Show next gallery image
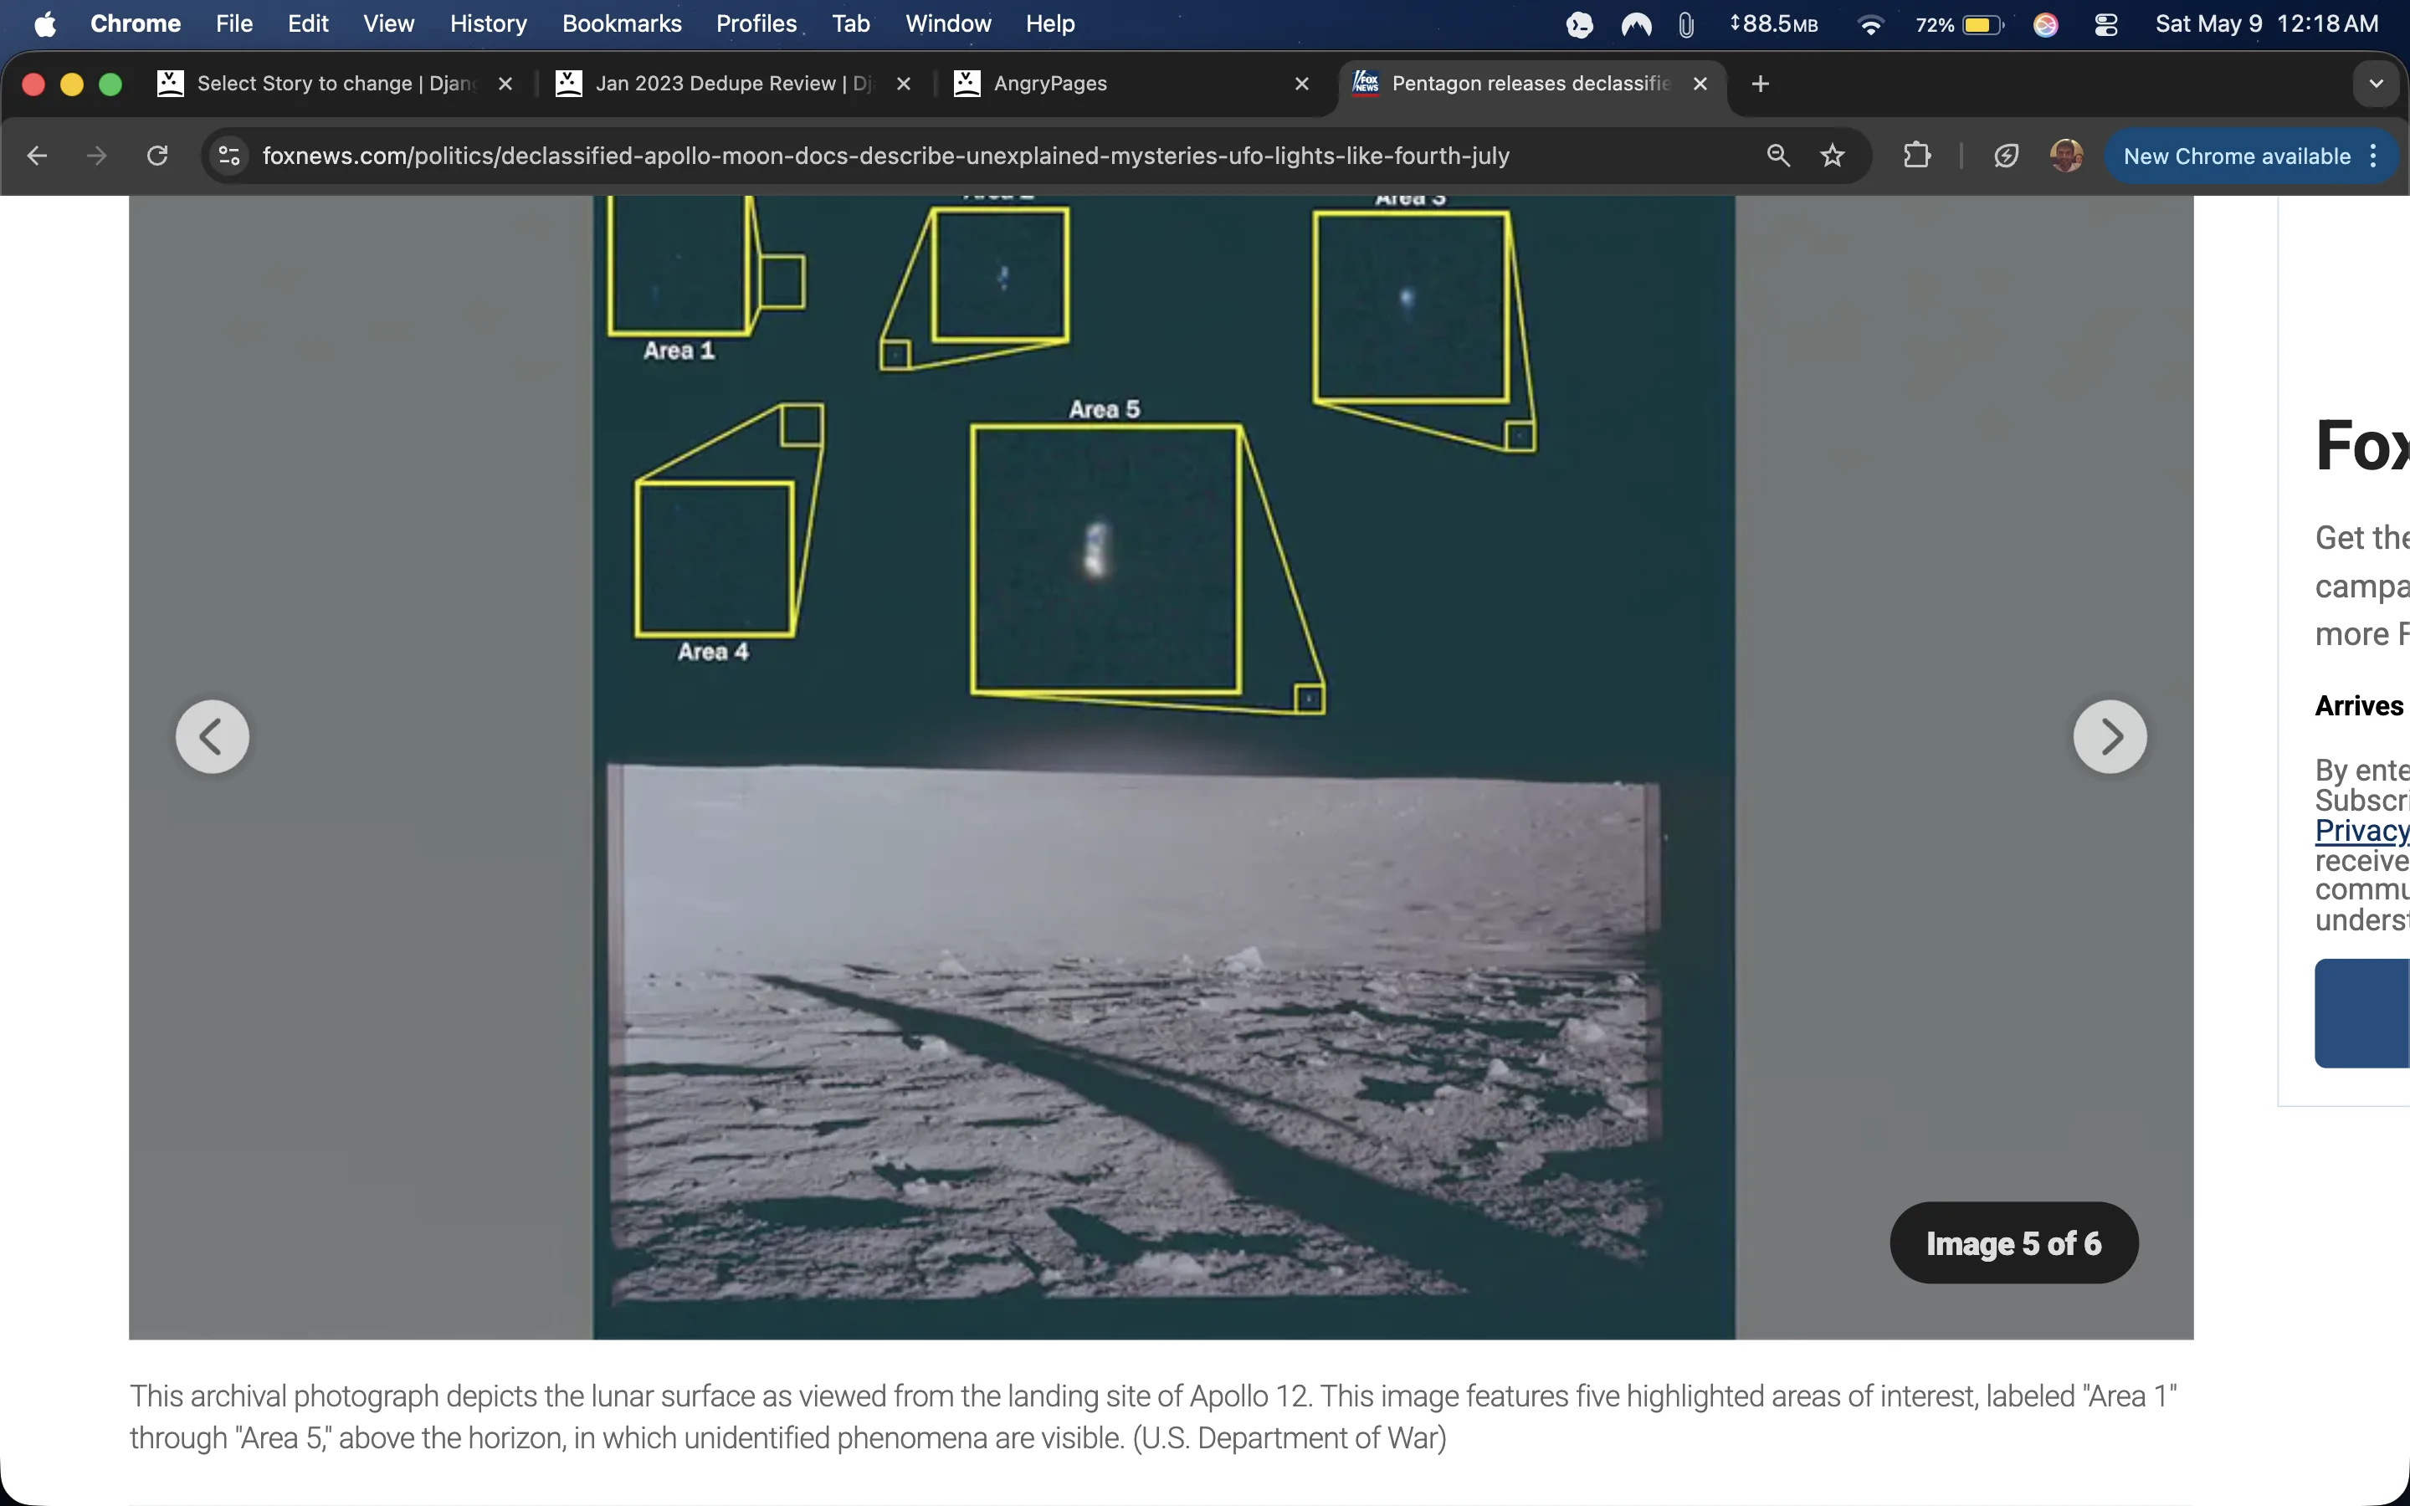Image resolution: width=2410 pixels, height=1506 pixels. point(2110,737)
